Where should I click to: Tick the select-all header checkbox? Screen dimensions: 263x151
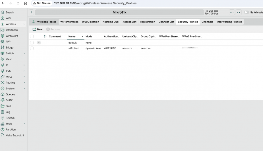(32, 37)
